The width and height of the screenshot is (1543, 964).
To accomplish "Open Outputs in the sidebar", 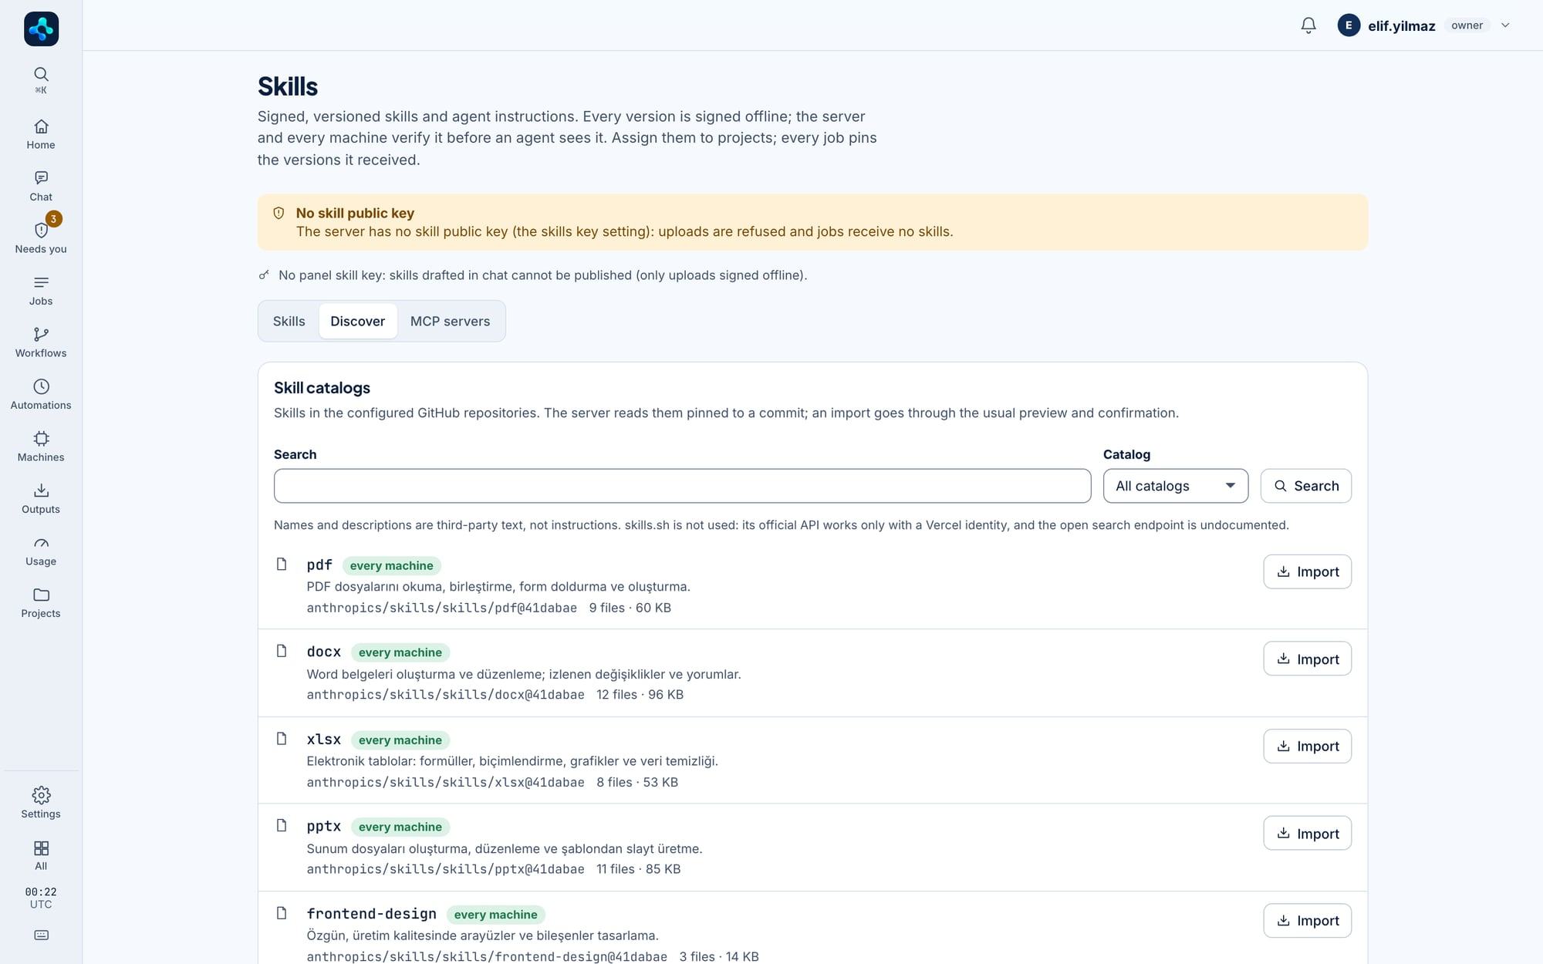I will pos(41,499).
